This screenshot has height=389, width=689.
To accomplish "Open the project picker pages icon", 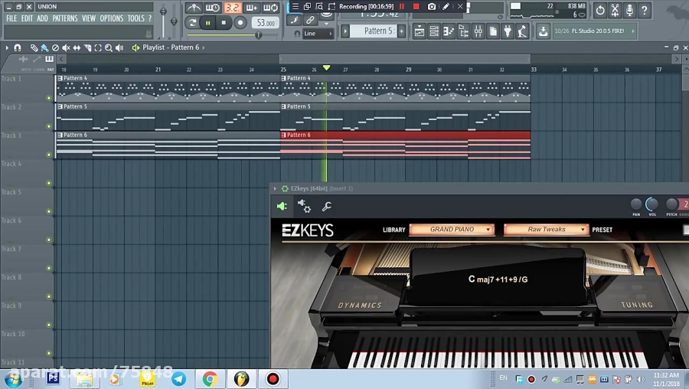I will click(493, 31).
